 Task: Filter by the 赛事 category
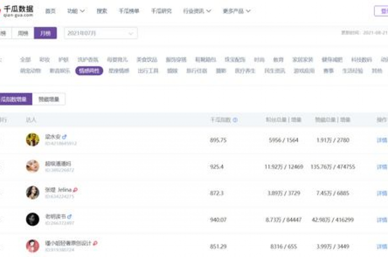tap(328, 71)
